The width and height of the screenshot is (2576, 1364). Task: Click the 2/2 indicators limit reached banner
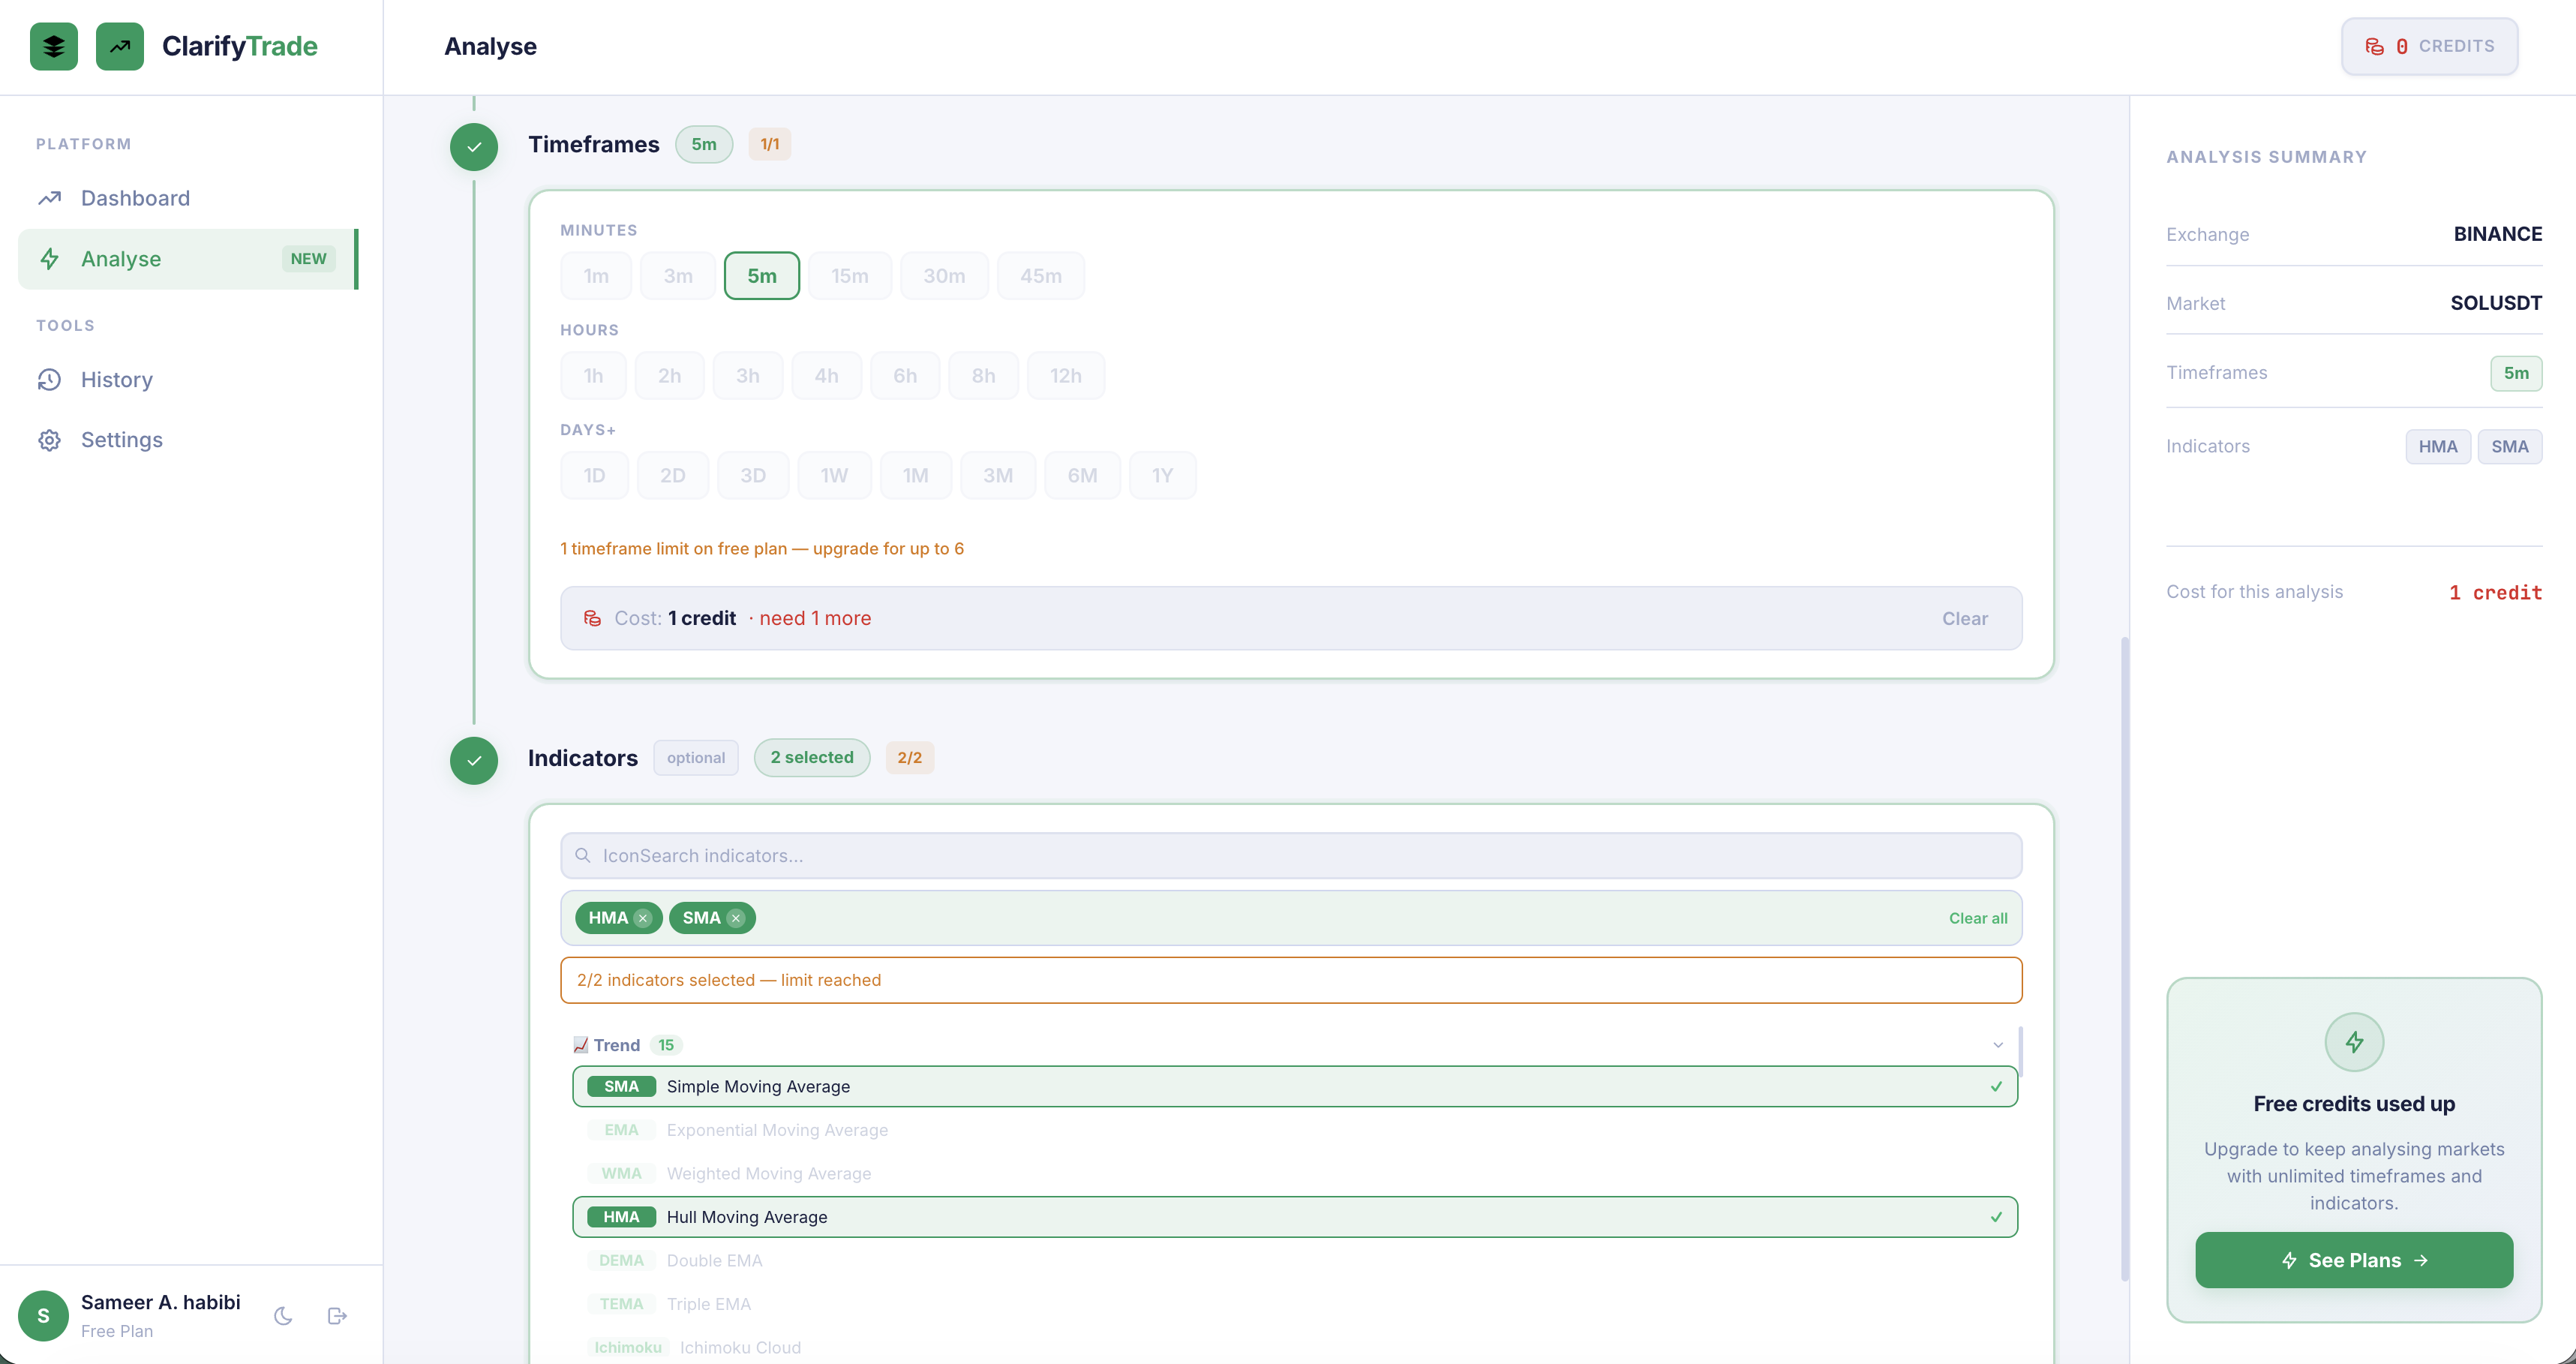tap(1291, 980)
